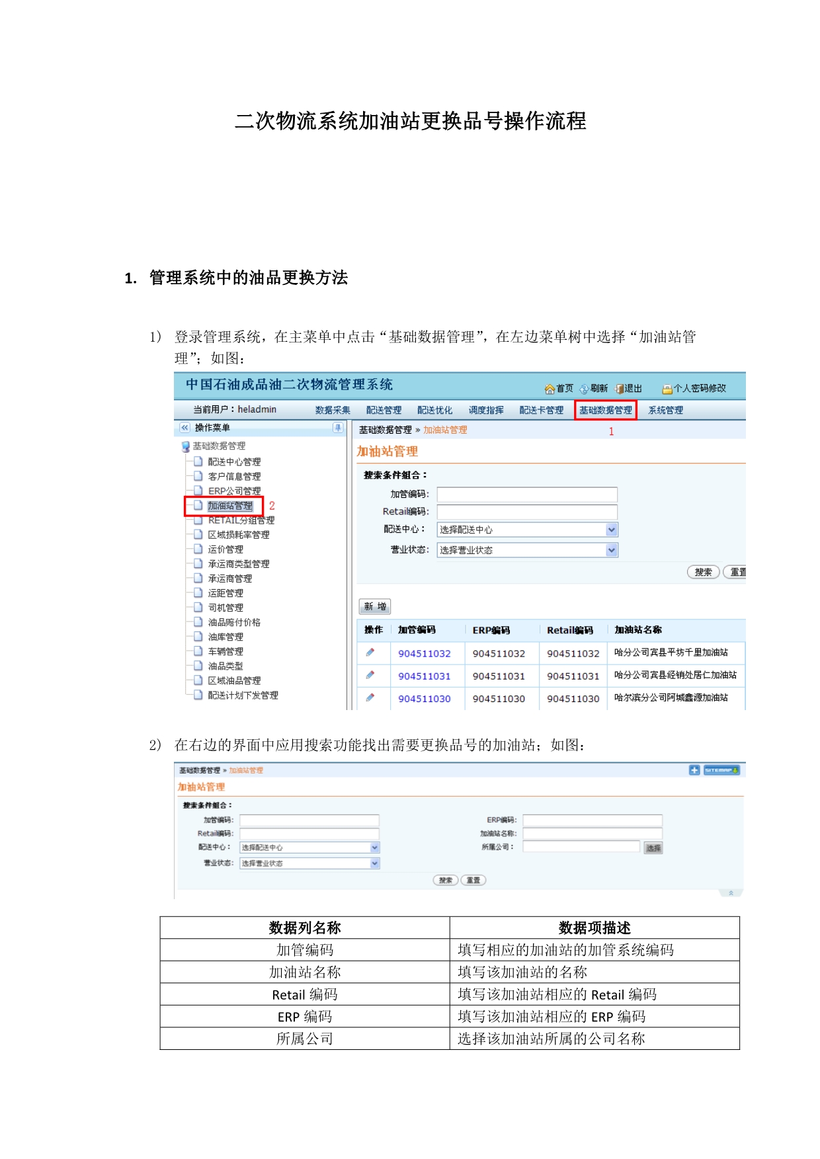Click the 刷新 refresh icon
Viewport: 820px width, 1159px height.
point(584,389)
